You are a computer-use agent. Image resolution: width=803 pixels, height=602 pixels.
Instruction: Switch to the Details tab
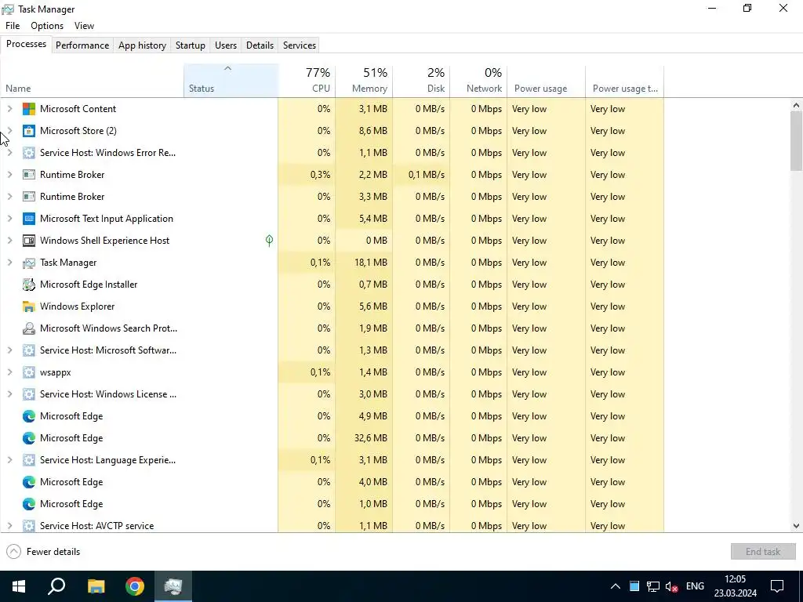pyautogui.click(x=260, y=45)
